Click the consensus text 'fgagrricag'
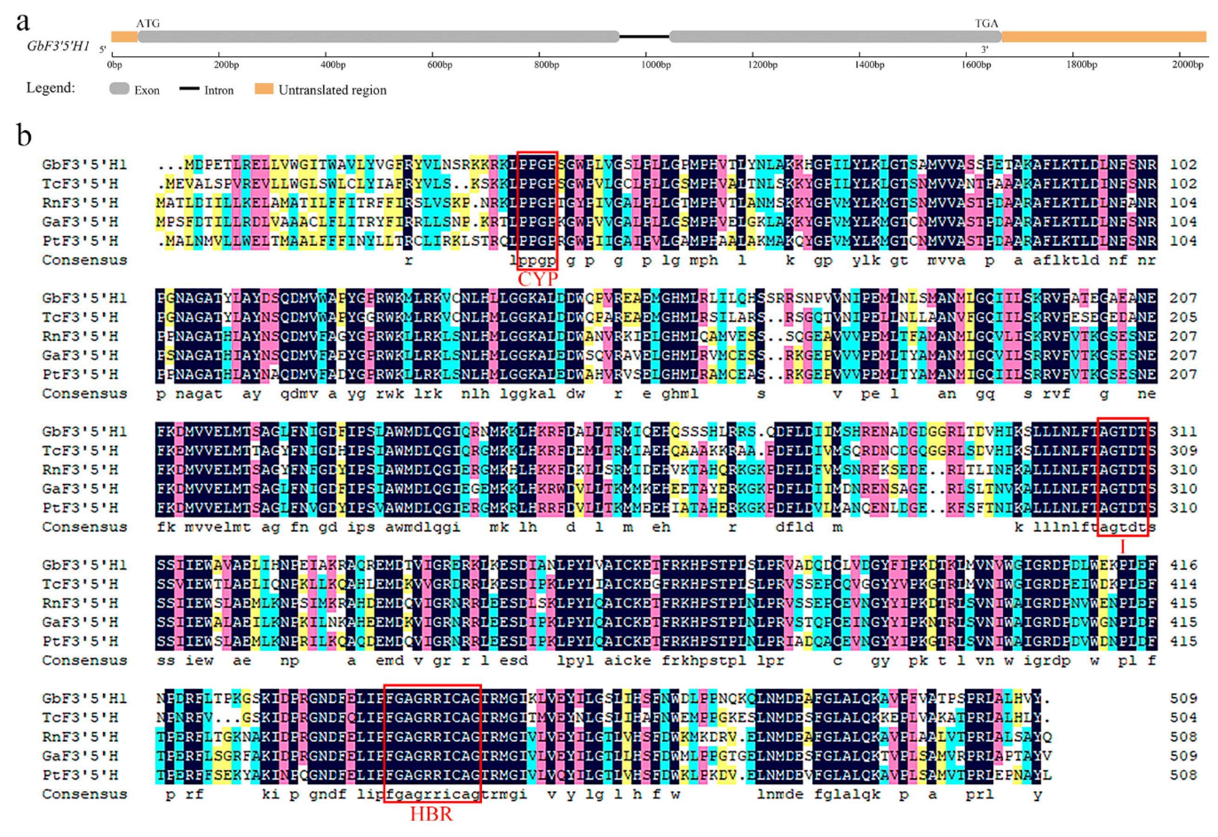The image size is (1218, 837). [x=432, y=795]
